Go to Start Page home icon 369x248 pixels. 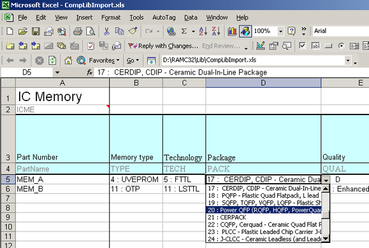tap(68, 60)
